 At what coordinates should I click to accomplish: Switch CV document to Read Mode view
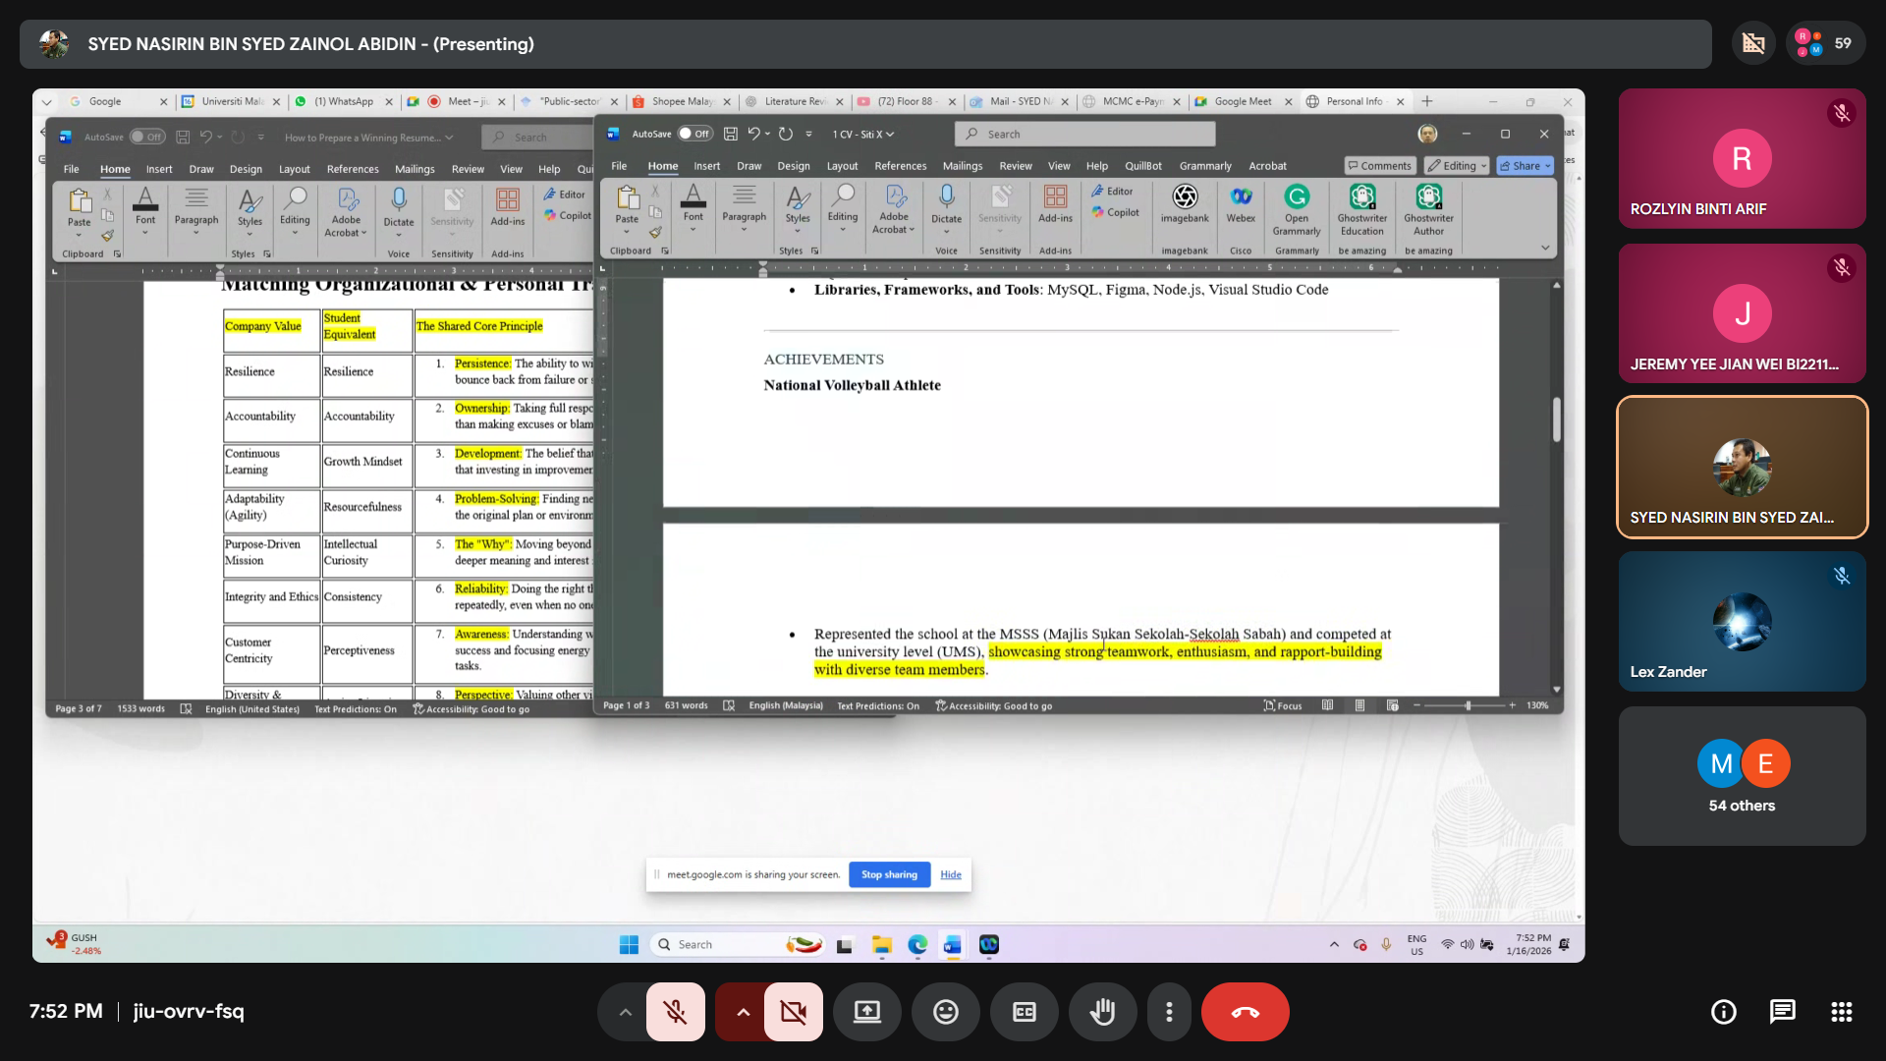[x=1327, y=705]
